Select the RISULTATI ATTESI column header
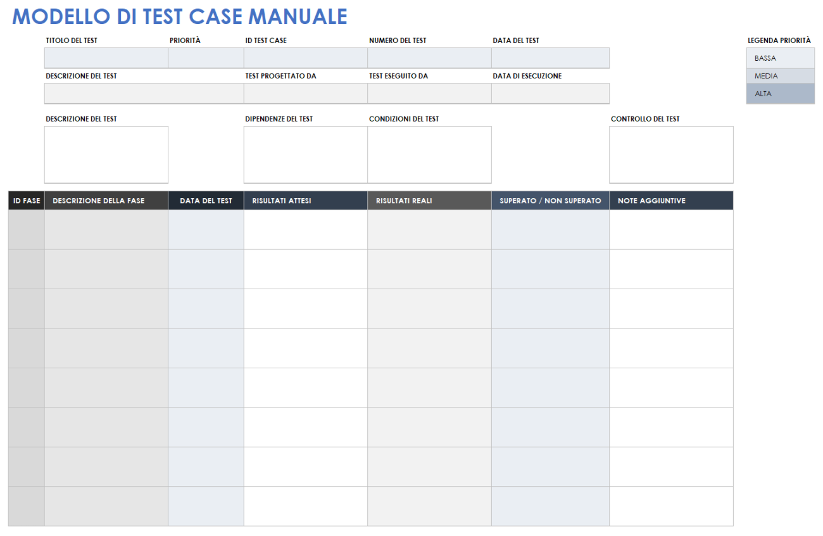The width and height of the screenshot is (823, 536). pyautogui.click(x=305, y=200)
